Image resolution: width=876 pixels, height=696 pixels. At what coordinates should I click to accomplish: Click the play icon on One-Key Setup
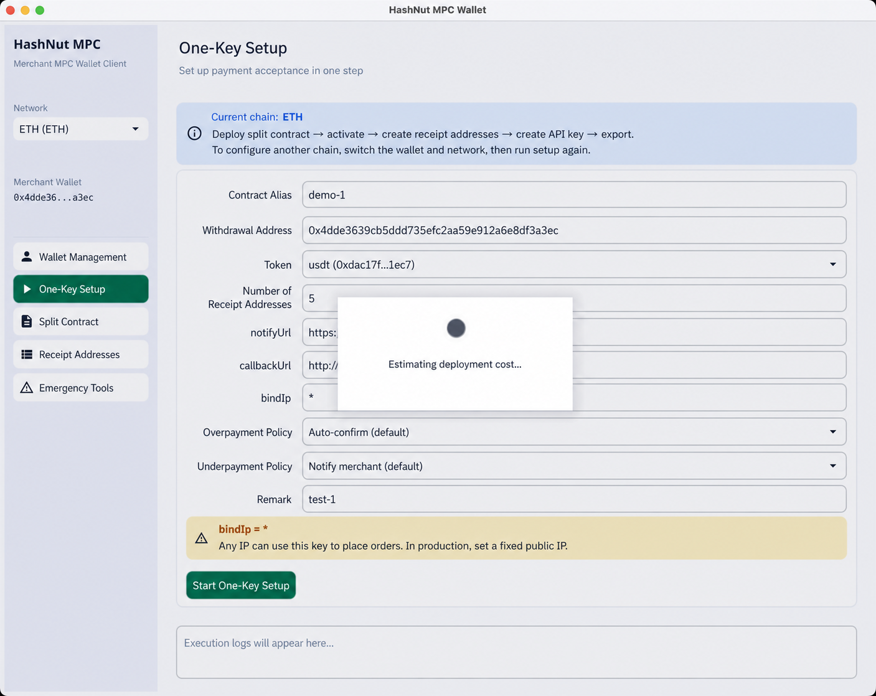coord(27,289)
